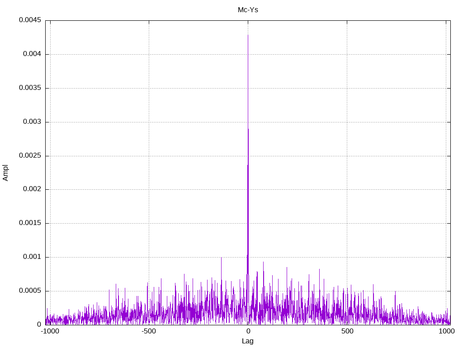Screen dimensions: 463x347
Task: Click the 0.001 y-axis tick label
Action: pyautogui.click(x=32, y=257)
